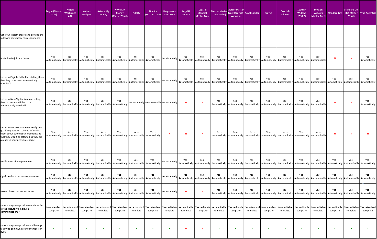Select True Potential cell in Eligible Jobholders row

tap(368, 80)
